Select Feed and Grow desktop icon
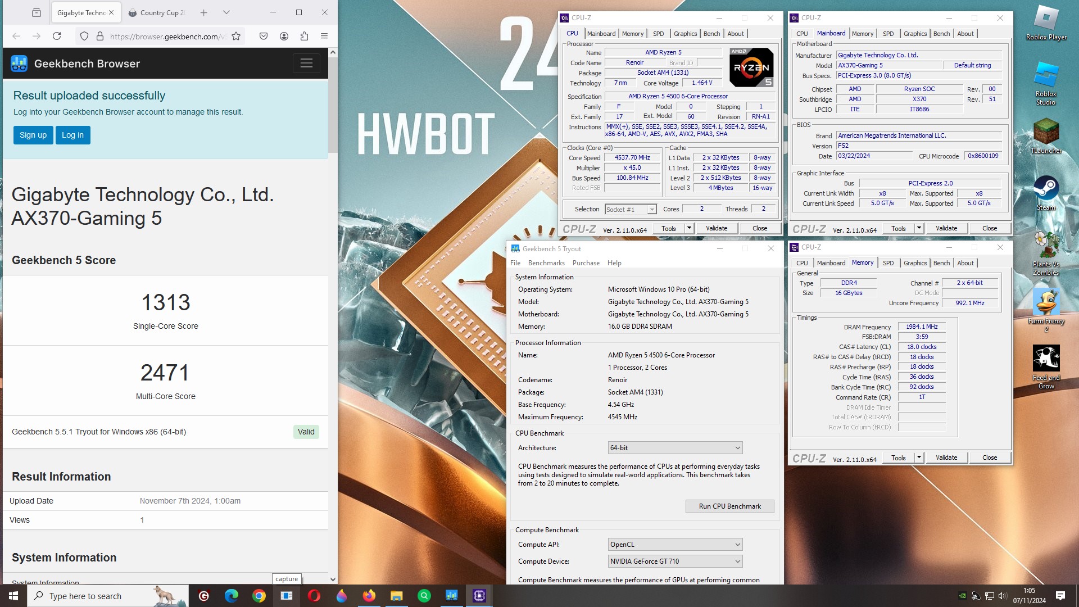This screenshot has height=607, width=1079. 1046,367
